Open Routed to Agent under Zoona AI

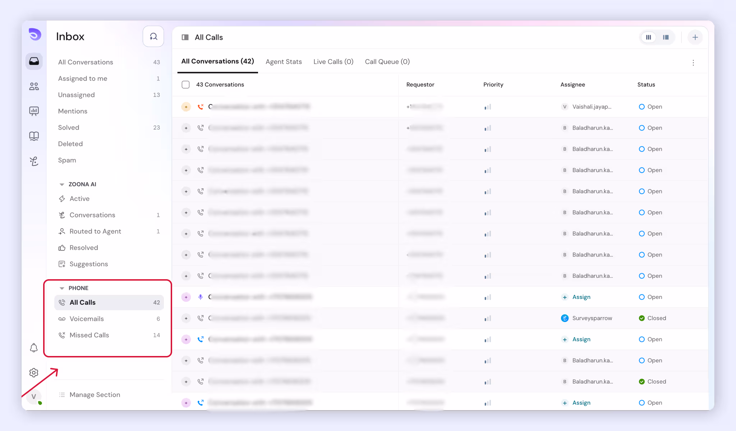click(109, 231)
